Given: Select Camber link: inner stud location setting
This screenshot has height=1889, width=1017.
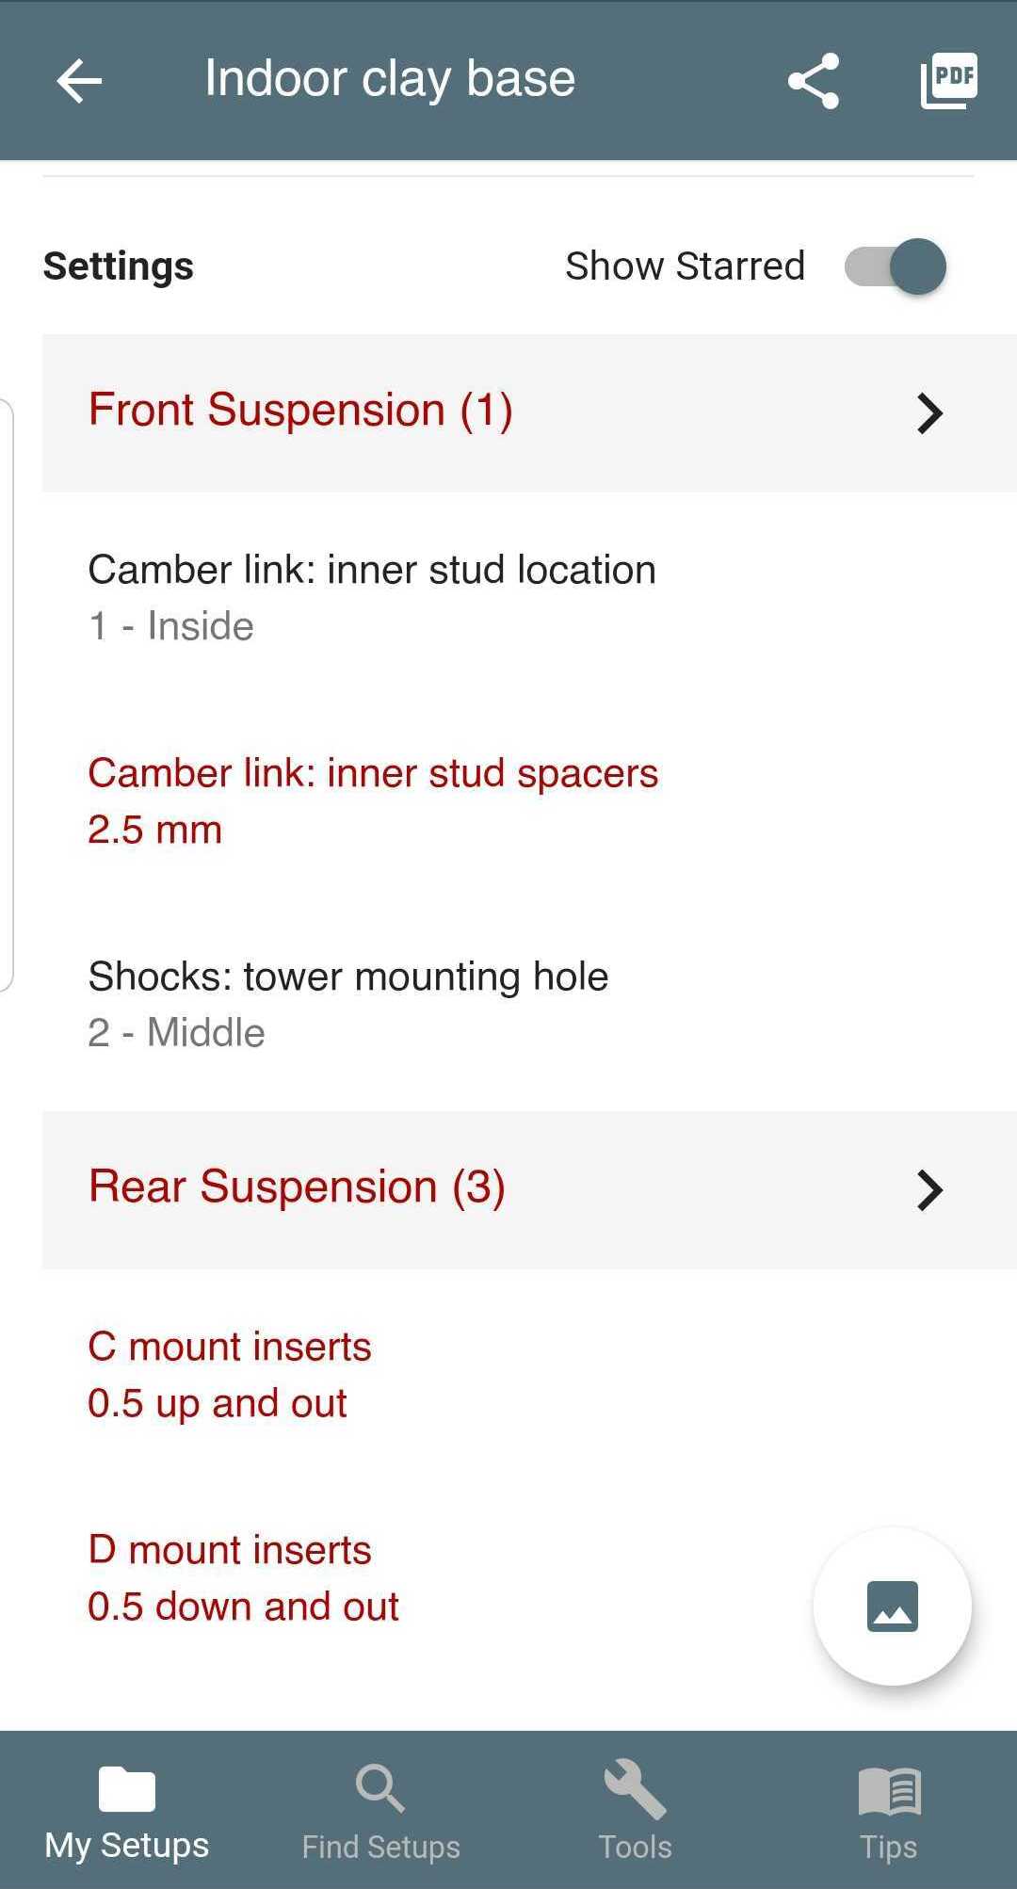Looking at the screenshot, I should [372, 597].
